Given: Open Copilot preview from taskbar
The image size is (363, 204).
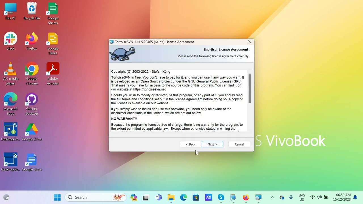Looking at the screenshot, I should 134,197.
